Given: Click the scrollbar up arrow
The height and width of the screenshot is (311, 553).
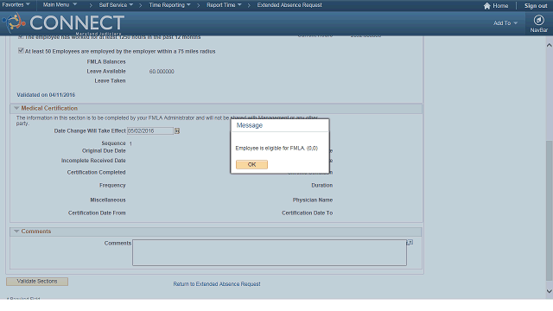Looking at the screenshot, I should pos(549,45).
